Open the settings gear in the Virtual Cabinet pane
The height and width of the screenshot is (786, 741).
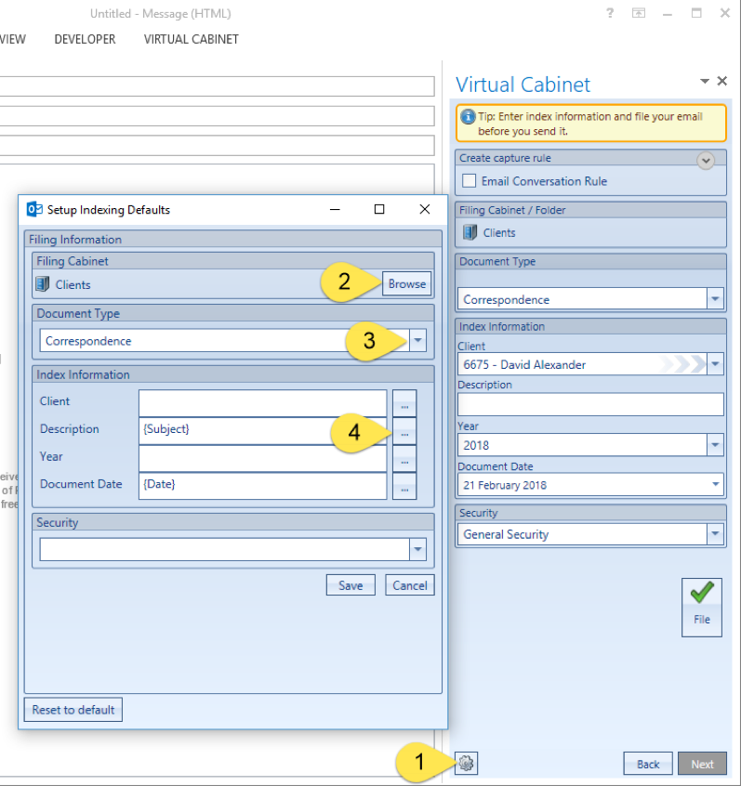(466, 763)
